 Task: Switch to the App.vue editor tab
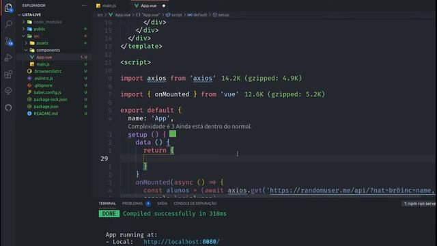pos(148,5)
